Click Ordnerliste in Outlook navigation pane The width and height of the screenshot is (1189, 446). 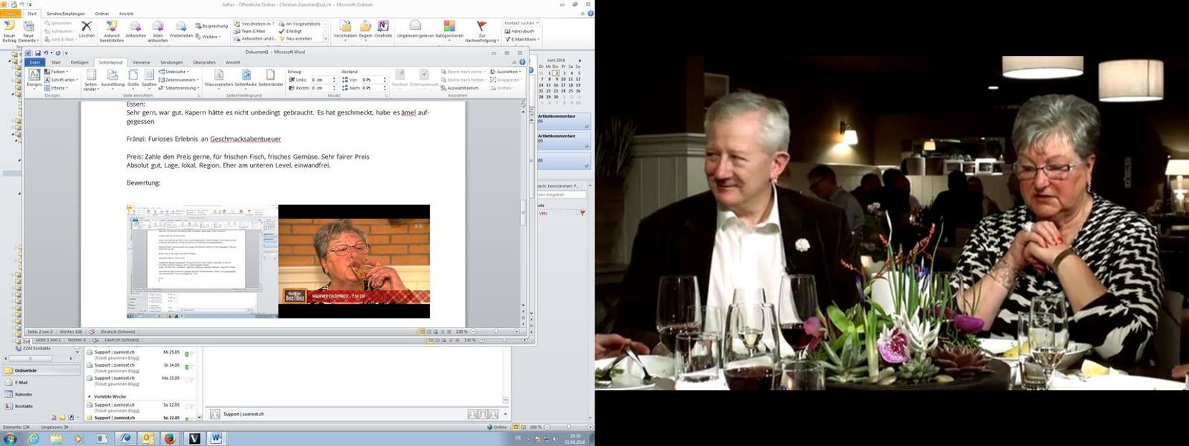[42, 371]
